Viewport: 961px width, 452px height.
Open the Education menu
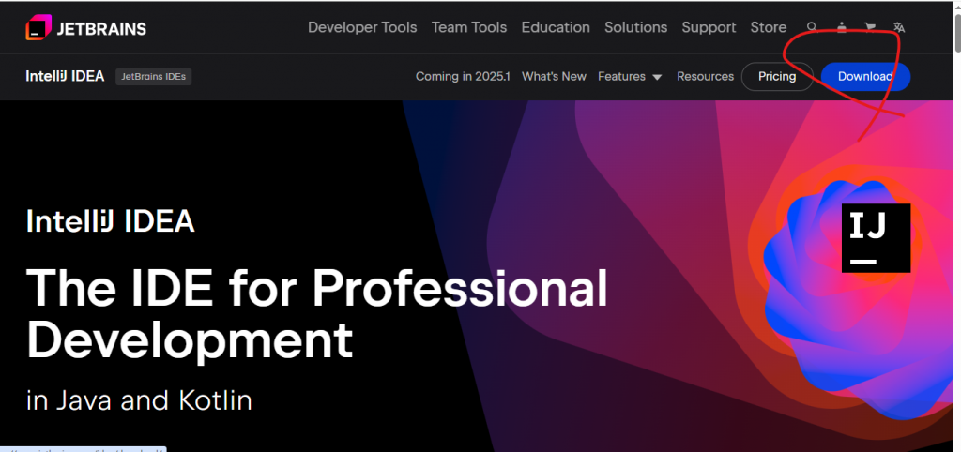click(x=556, y=27)
